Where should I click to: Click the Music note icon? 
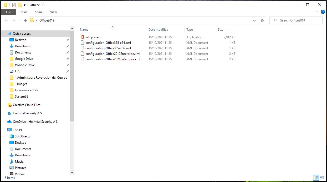12,162
